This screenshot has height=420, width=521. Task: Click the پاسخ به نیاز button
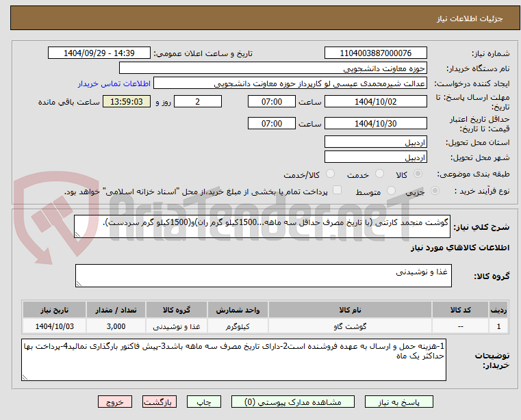[x=398, y=402]
